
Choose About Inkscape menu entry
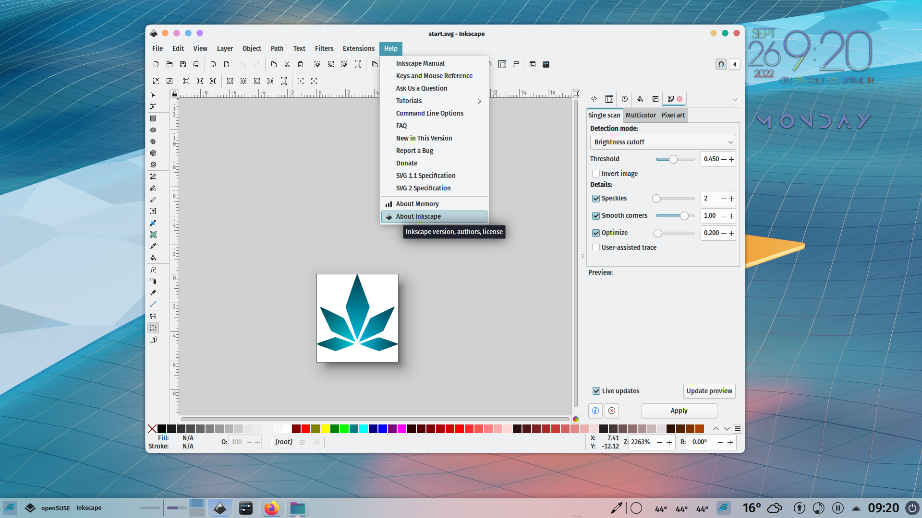[434, 216]
